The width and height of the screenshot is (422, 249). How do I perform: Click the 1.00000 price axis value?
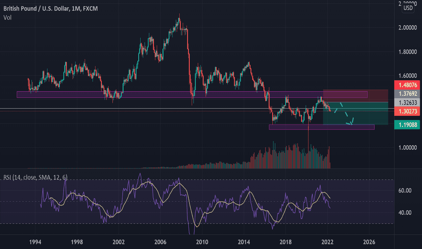pos(408,148)
